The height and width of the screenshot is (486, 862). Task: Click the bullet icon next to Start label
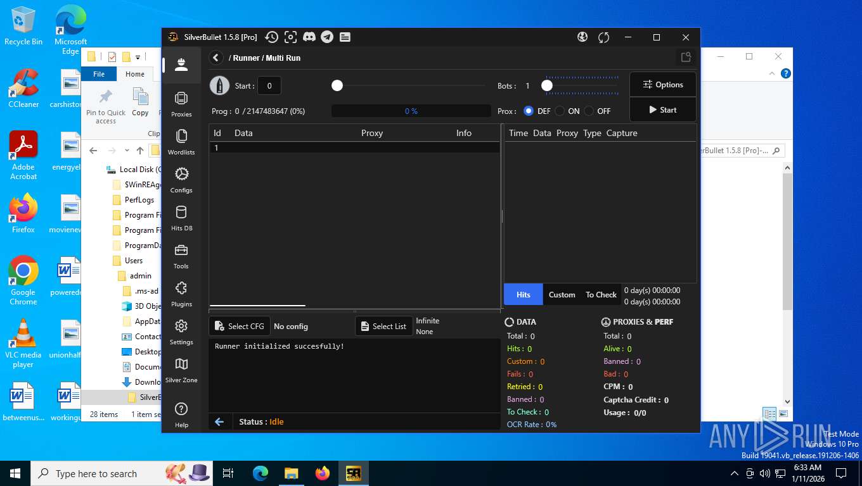(x=219, y=85)
